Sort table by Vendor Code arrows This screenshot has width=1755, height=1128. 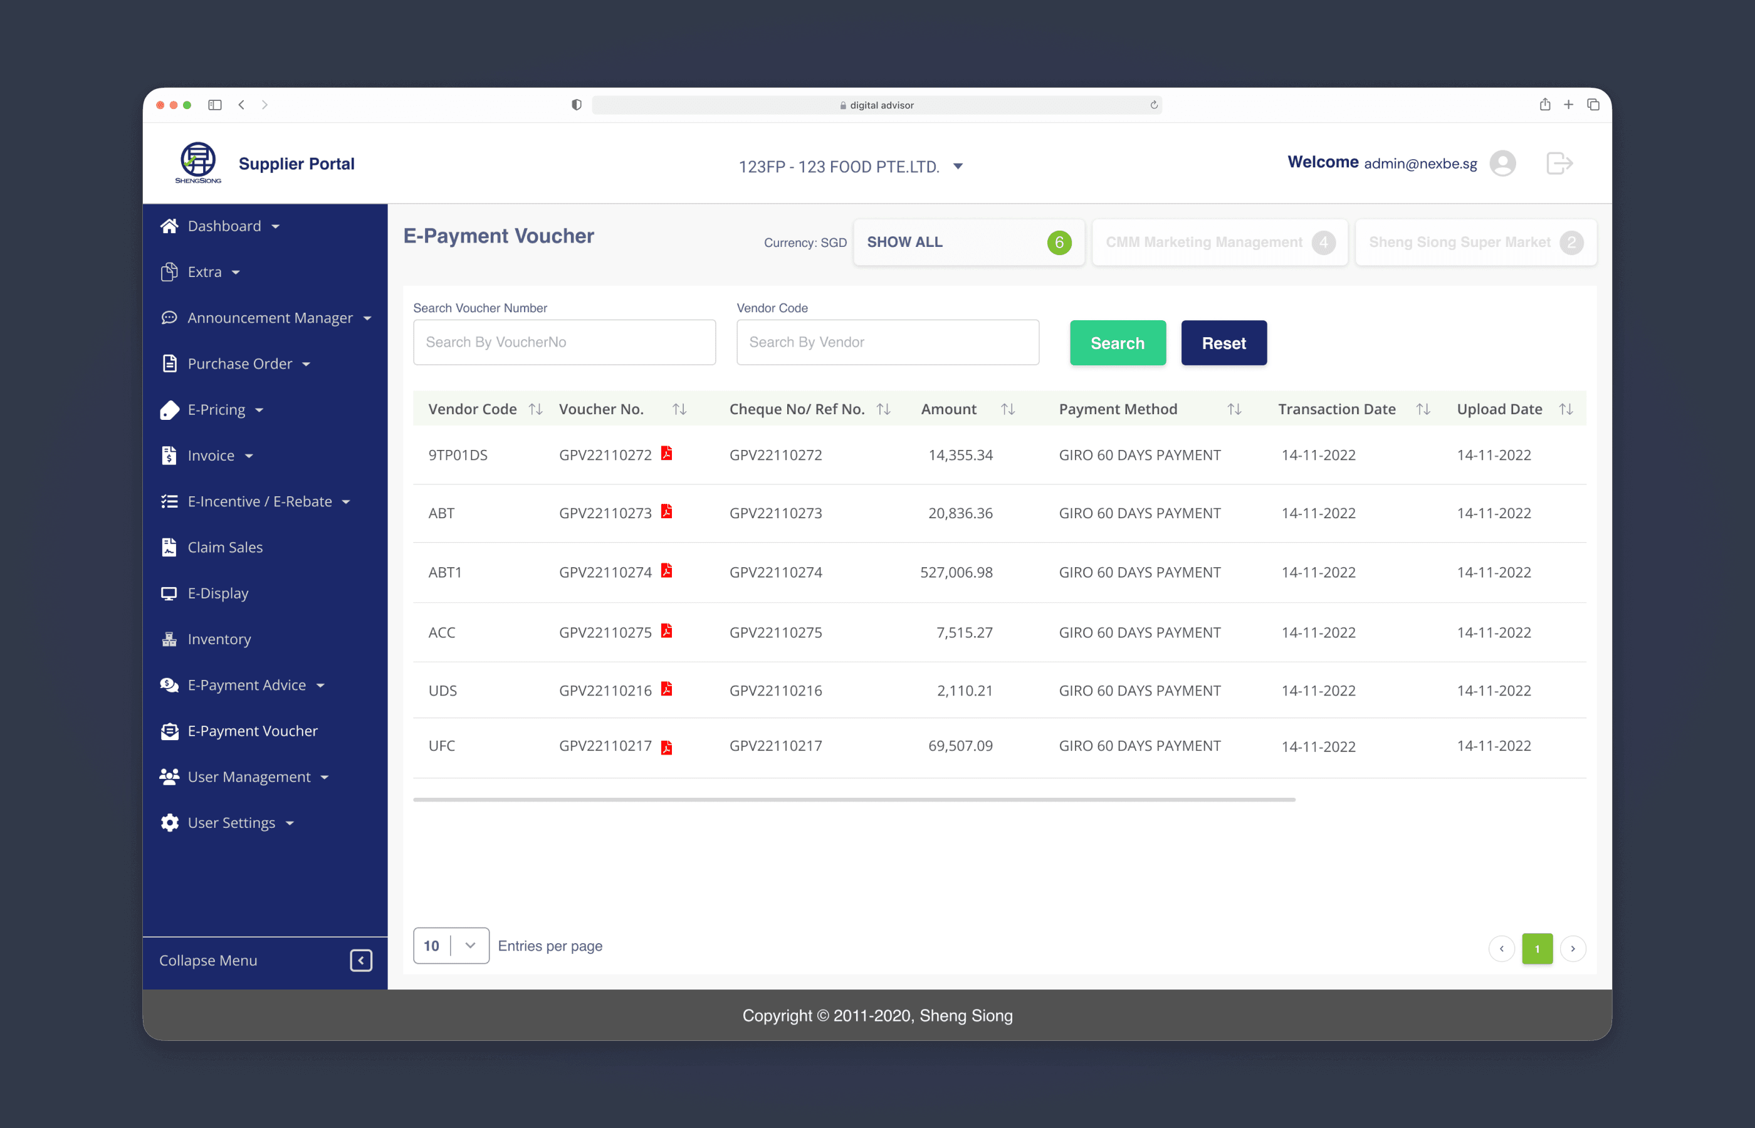point(535,409)
